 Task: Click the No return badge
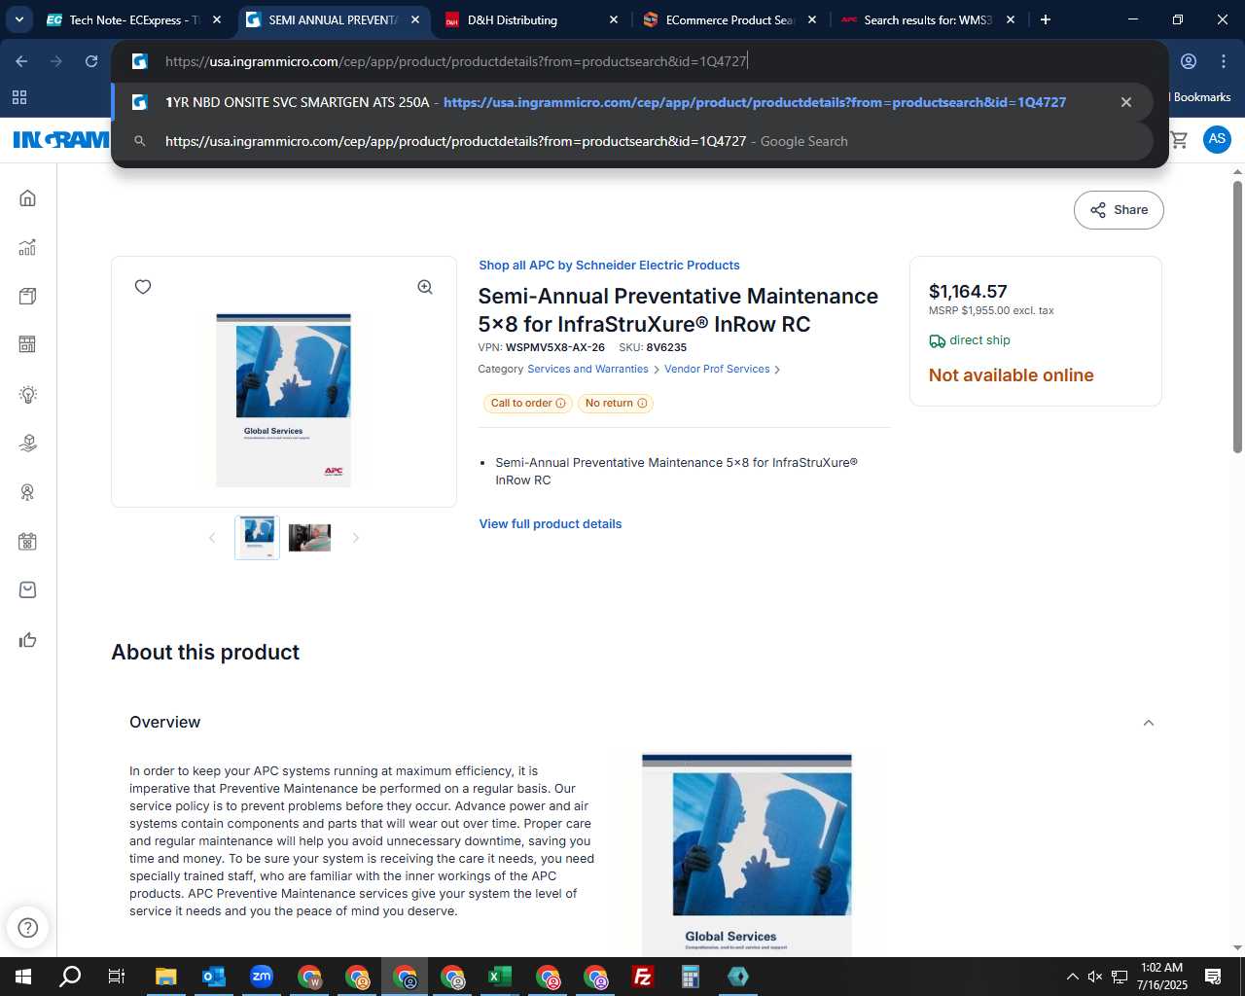[616, 404]
